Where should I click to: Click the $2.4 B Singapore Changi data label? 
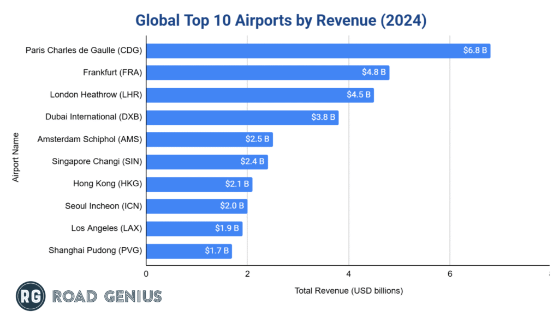252,162
